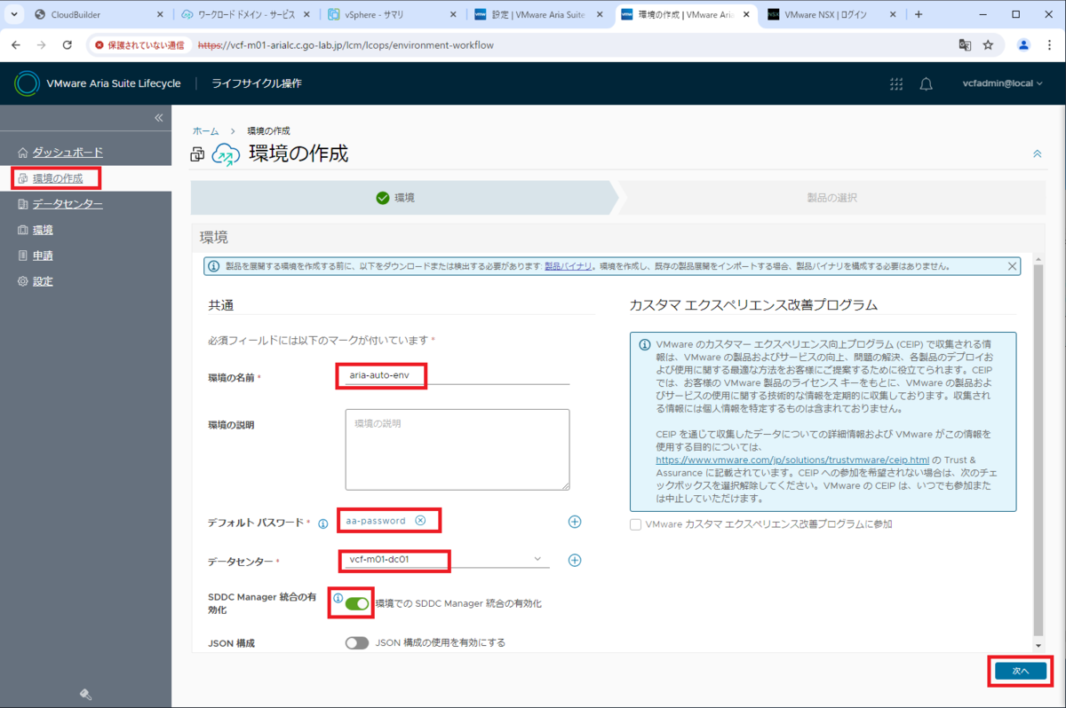Click the 環境の説明 text area
Viewport: 1066px width, 708px height.
[457, 449]
